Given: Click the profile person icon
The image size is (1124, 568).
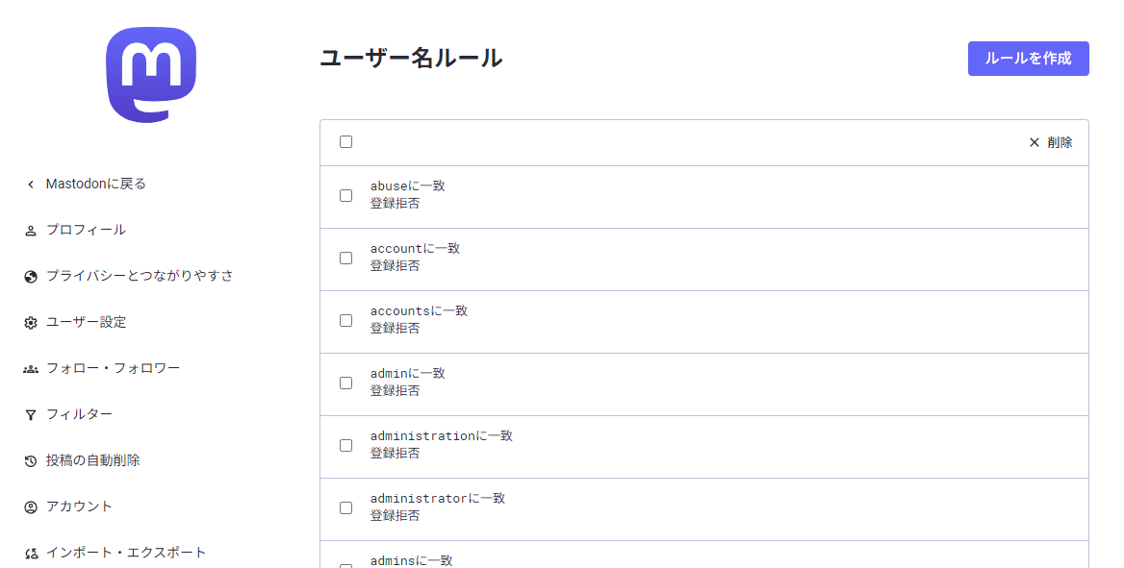Looking at the screenshot, I should 31,231.
